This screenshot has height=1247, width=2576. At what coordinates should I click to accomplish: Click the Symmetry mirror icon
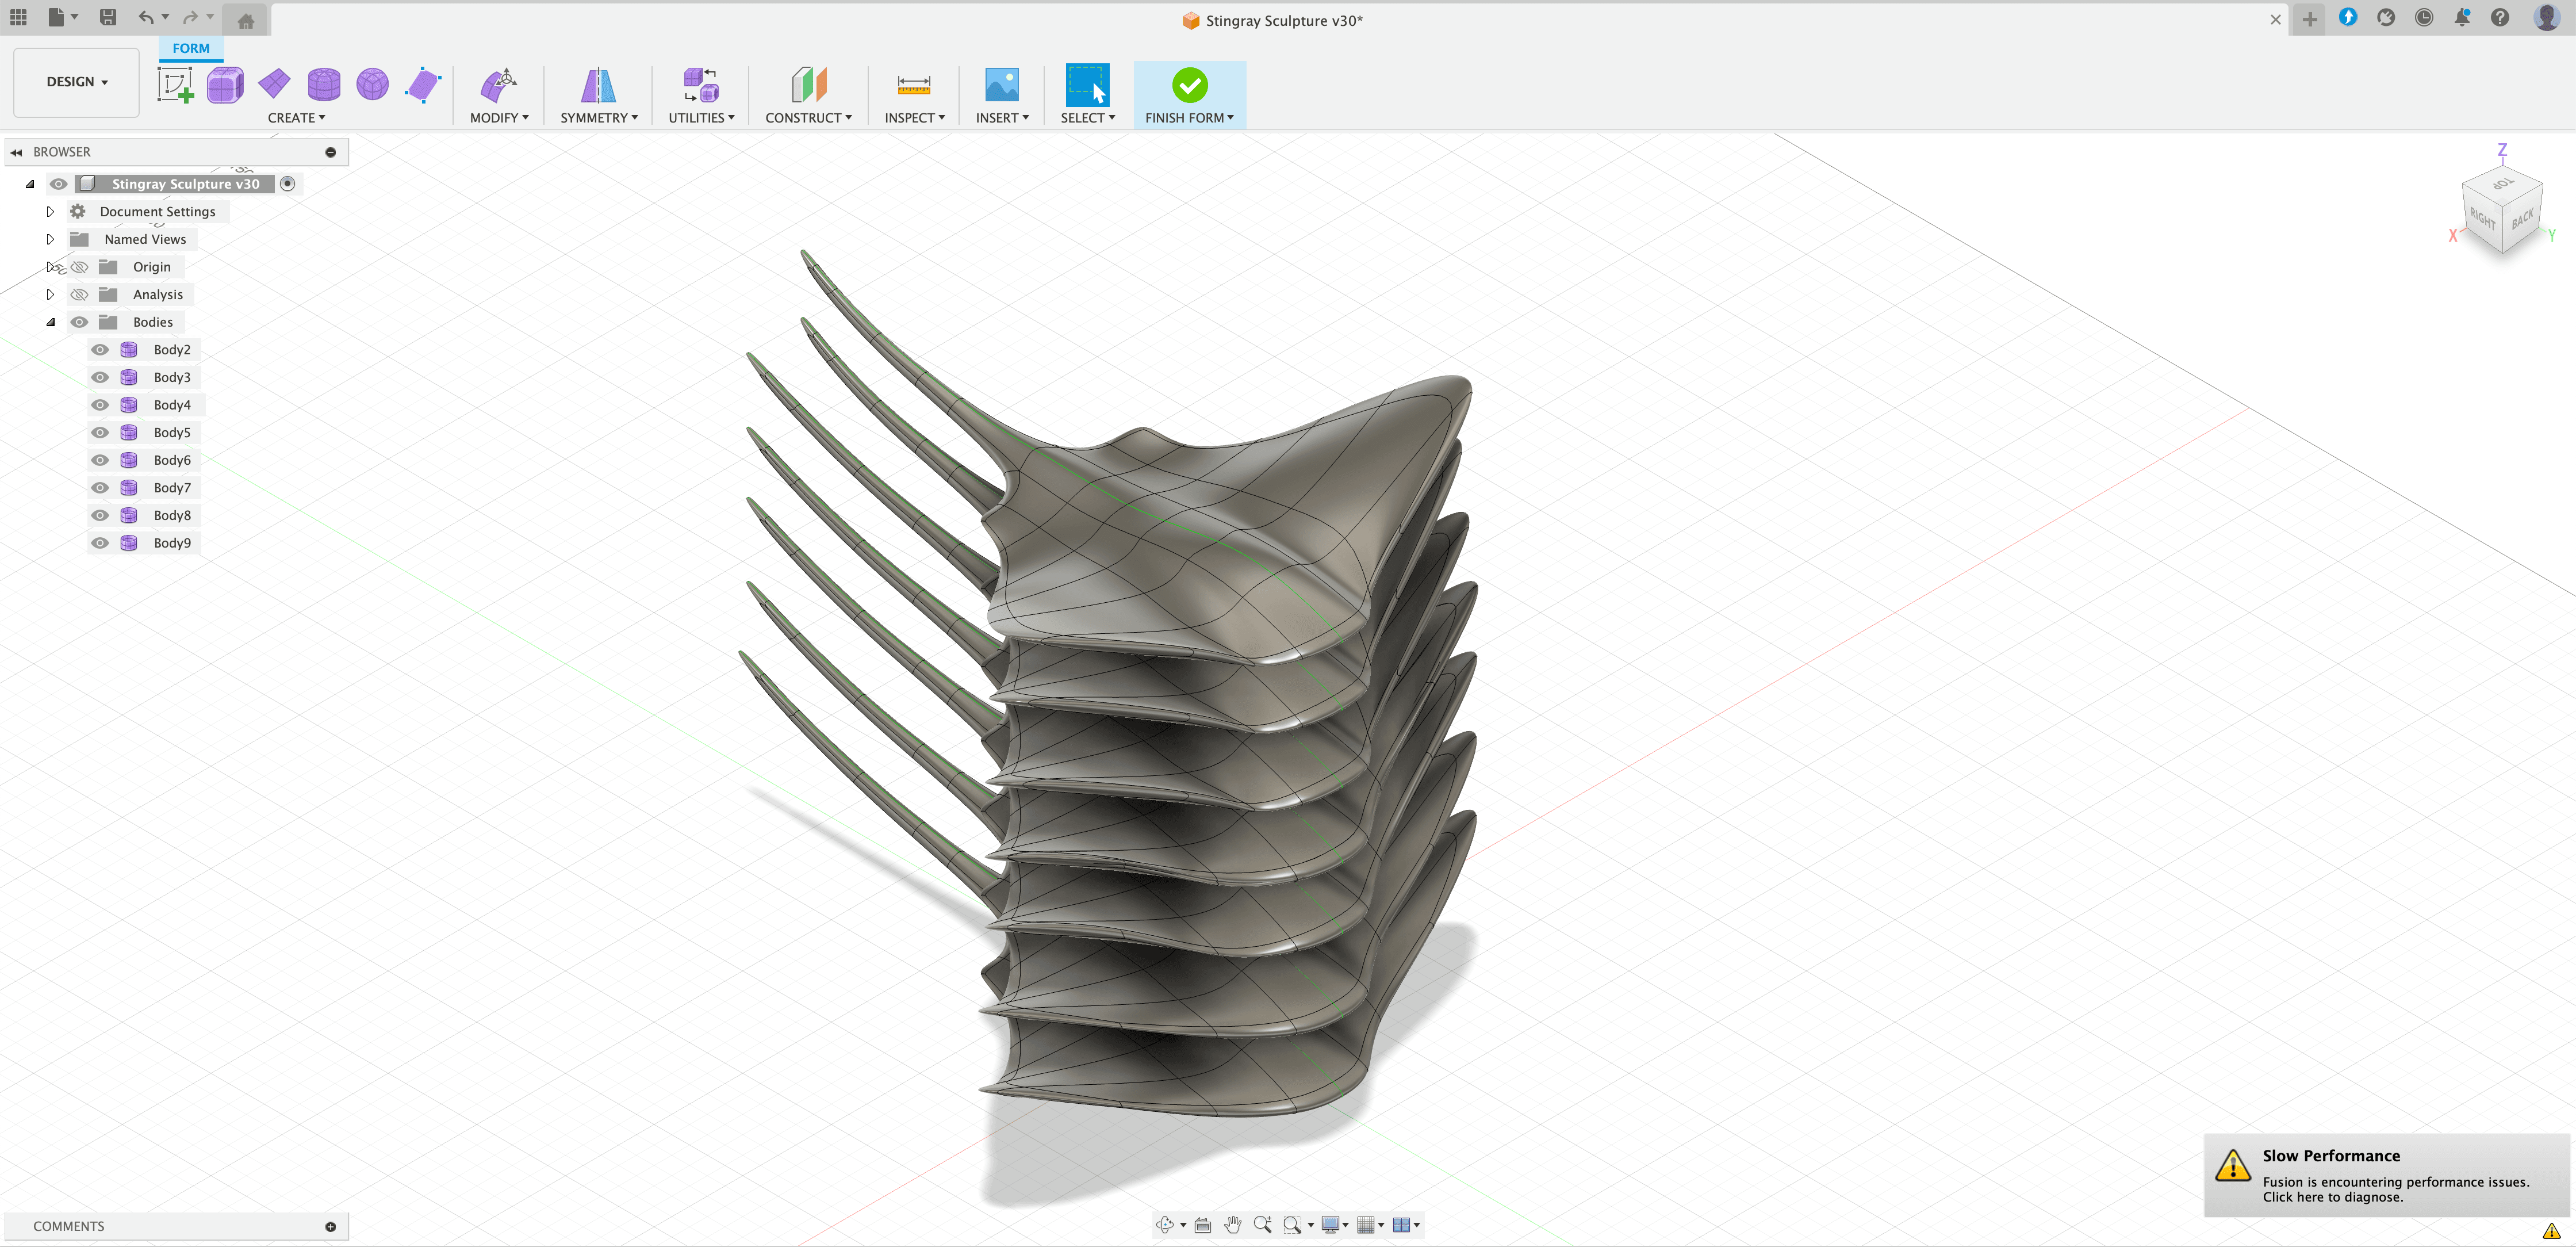pyautogui.click(x=598, y=85)
